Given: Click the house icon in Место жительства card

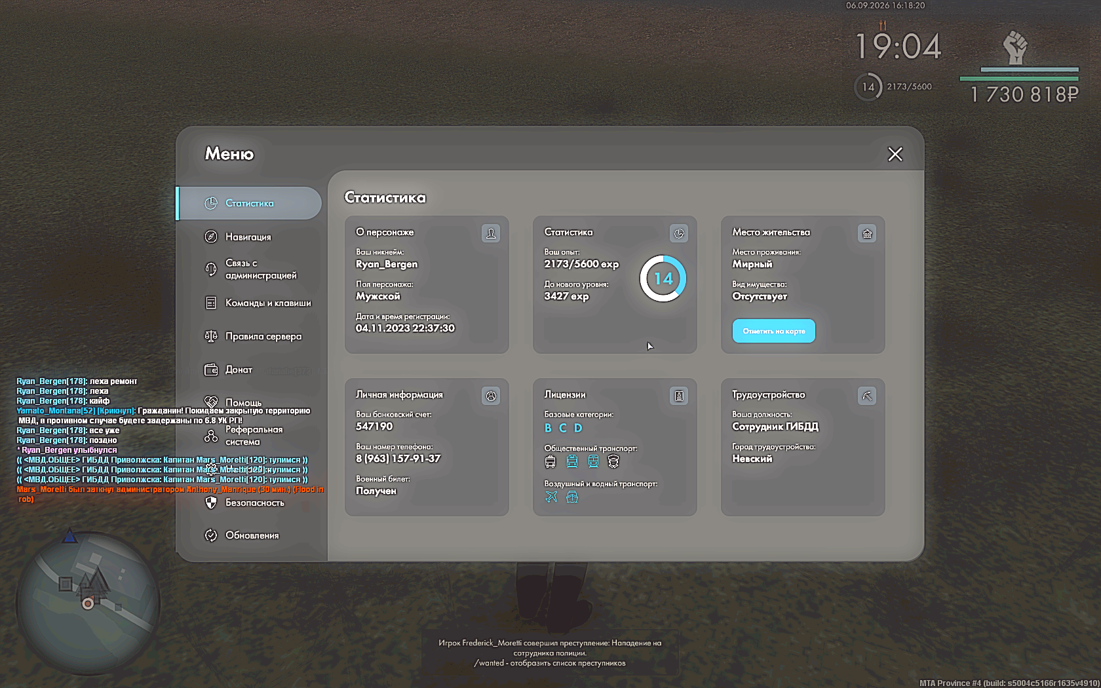Looking at the screenshot, I should 867,233.
